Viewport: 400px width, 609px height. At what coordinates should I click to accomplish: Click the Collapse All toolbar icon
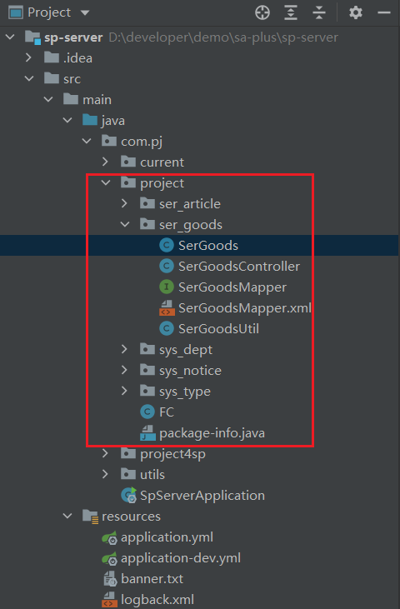319,12
